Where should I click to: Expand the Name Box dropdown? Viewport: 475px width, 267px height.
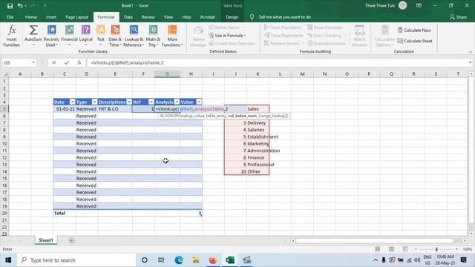pos(33,62)
